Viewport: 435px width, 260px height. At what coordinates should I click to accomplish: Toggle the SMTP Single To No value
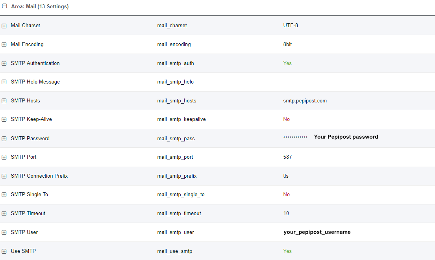[286, 195]
